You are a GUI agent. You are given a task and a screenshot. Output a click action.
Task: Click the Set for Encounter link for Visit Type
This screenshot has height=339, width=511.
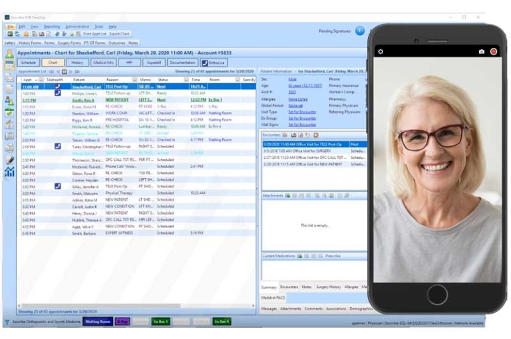point(302,112)
